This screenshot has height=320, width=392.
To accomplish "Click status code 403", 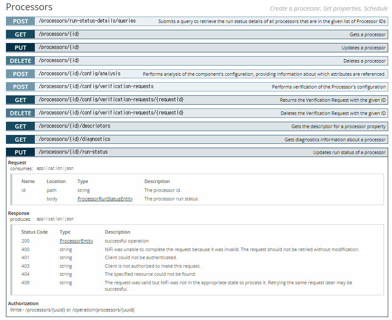I will [25, 266].
